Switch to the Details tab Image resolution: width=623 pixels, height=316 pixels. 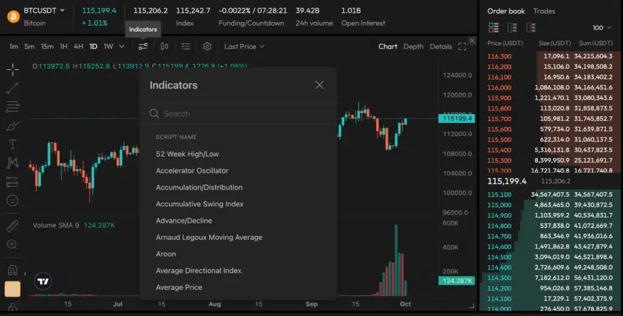(x=440, y=46)
